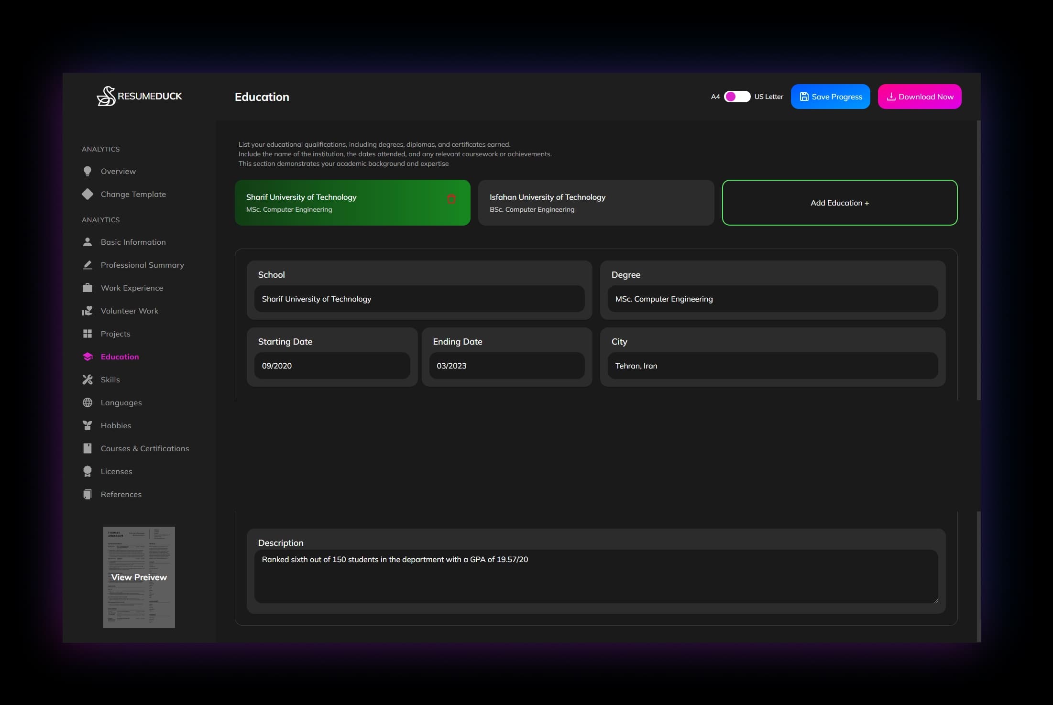The width and height of the screenshot is (1053, 705).
Task: Click the Starting Date field 09/2020
Action: tap(332, 366)
